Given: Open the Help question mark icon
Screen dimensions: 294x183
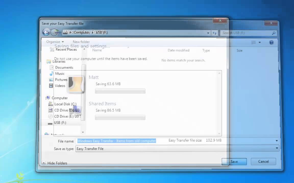Looking at the screenshot, I should [271, 42].
